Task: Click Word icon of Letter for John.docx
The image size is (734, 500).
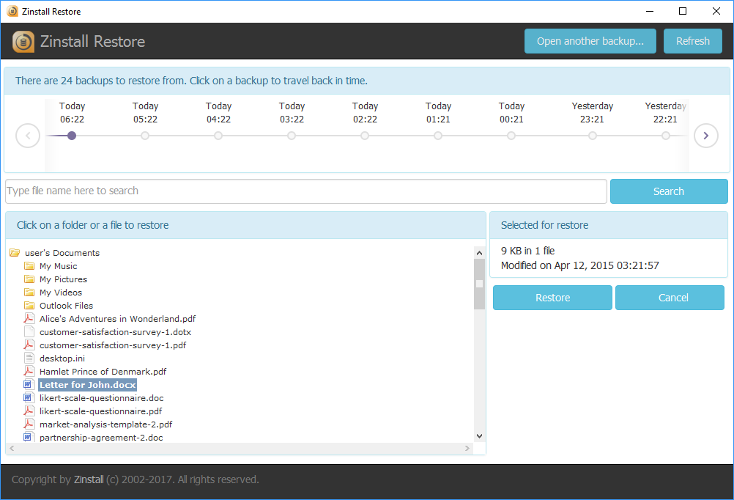Action: tap(29, 385)
